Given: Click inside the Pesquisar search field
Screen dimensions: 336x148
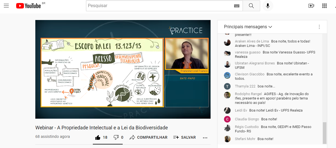Looking at the screenshot, I should point(159,6).
